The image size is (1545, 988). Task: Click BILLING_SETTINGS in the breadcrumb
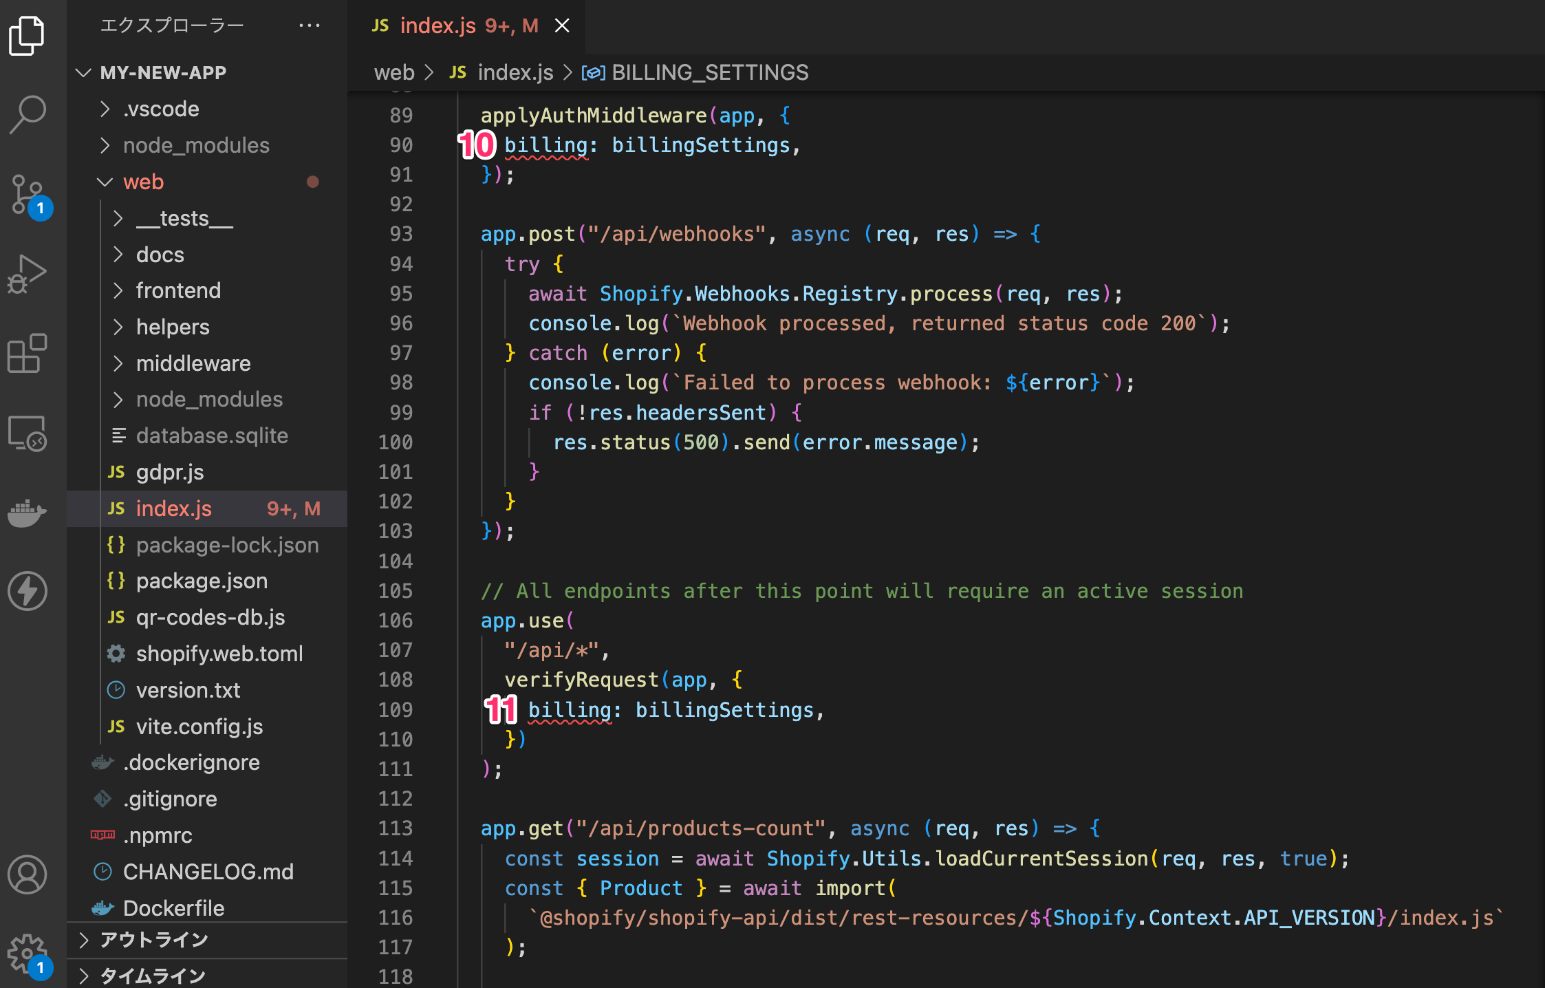709,72
